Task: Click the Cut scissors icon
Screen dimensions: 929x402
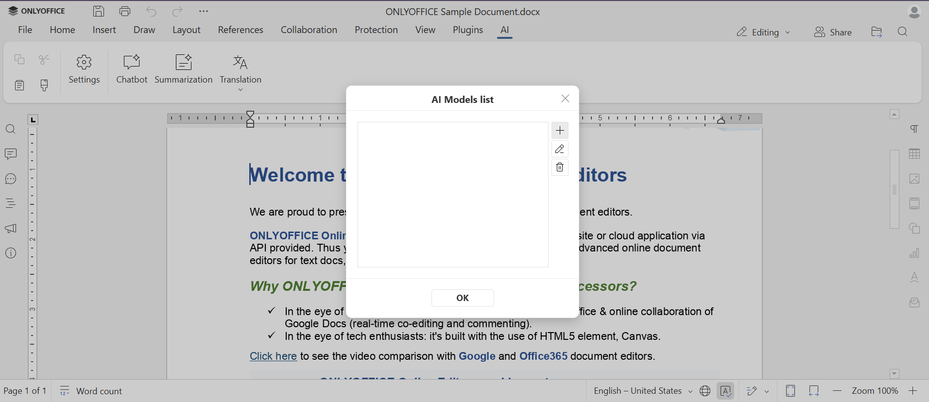Action: tap(44, 59)
